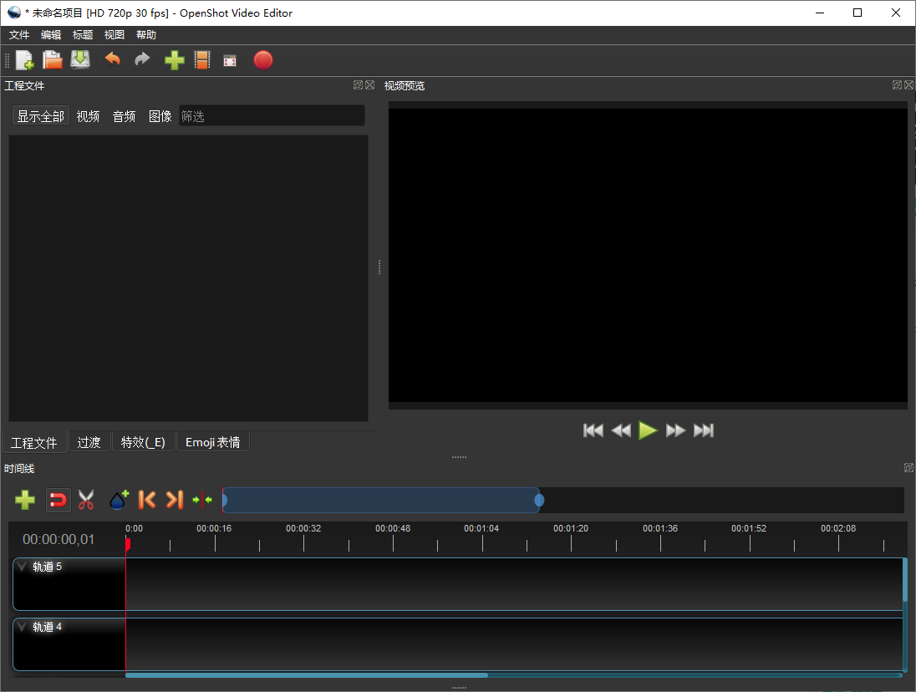Click the 轨道 5 track label
The image size is (916, 692).
click(x=48, y=567)
